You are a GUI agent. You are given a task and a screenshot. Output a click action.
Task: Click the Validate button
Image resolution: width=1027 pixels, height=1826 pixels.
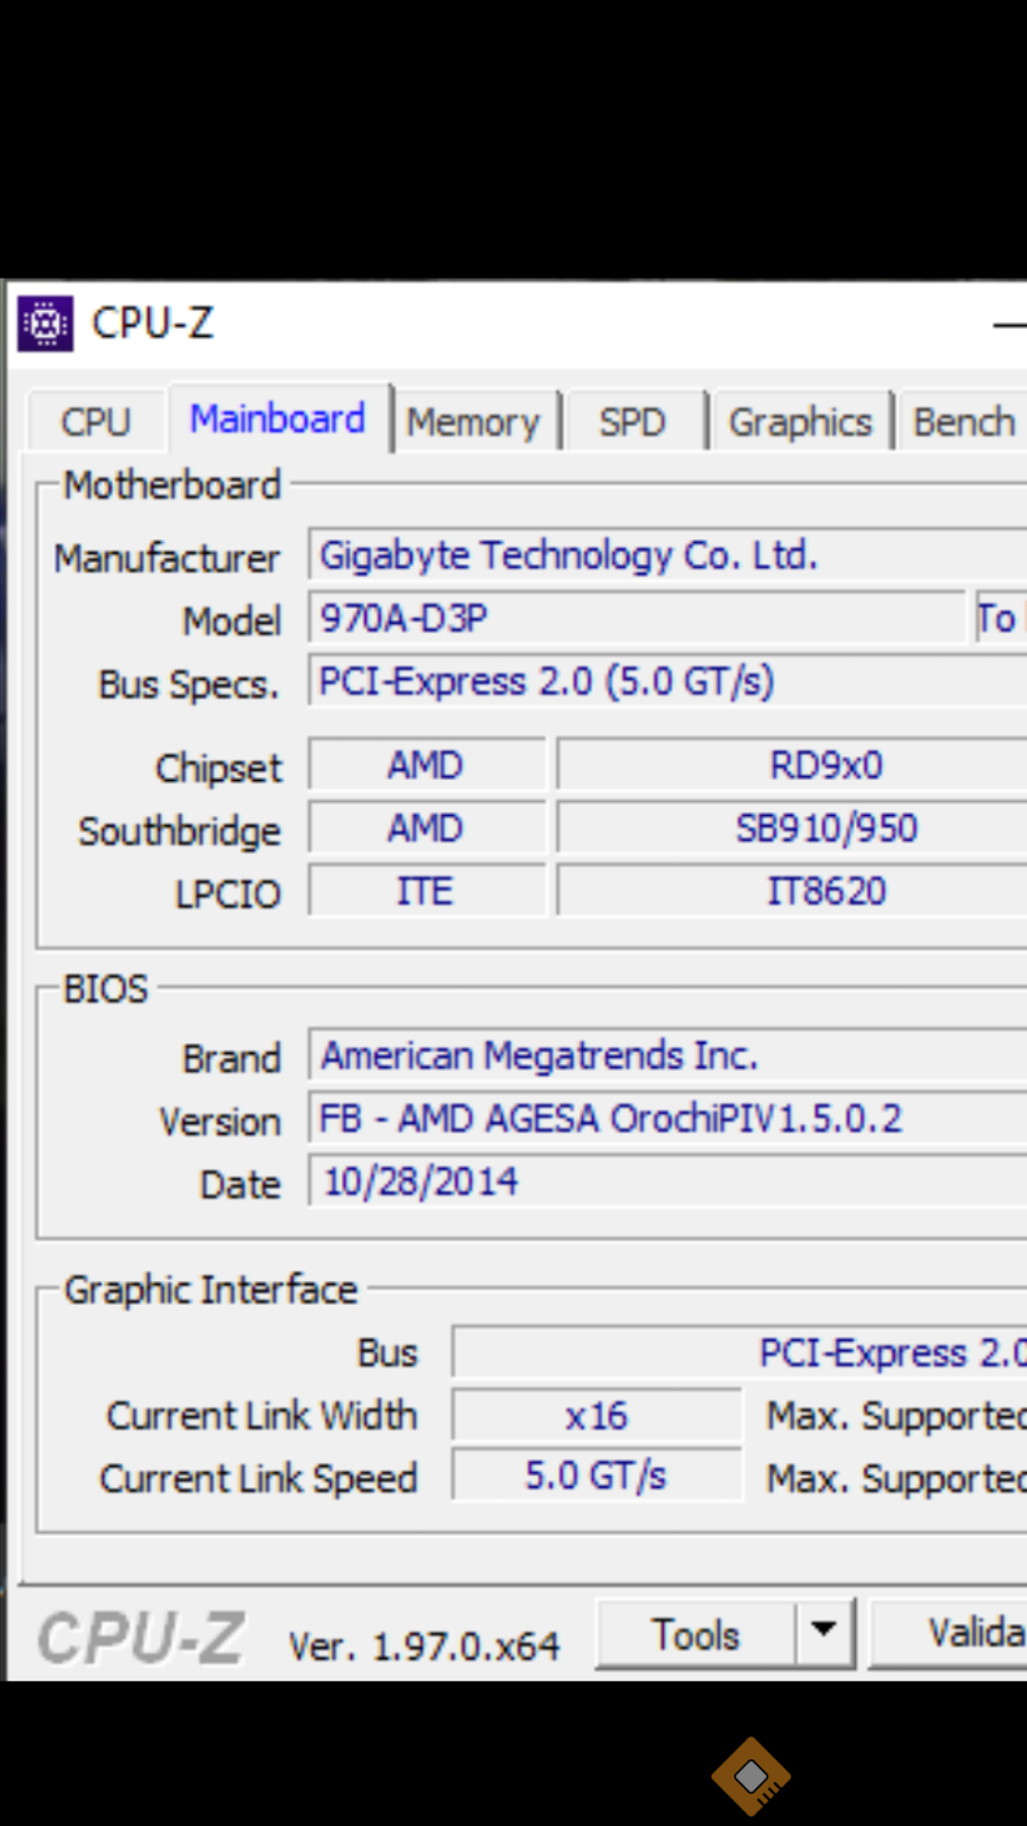point(949,1633)
